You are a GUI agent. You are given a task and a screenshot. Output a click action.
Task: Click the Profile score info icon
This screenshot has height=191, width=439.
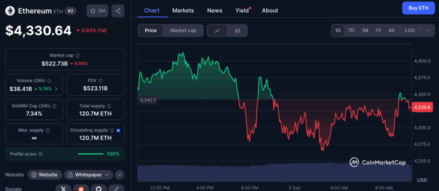click(x=40, y=154)
